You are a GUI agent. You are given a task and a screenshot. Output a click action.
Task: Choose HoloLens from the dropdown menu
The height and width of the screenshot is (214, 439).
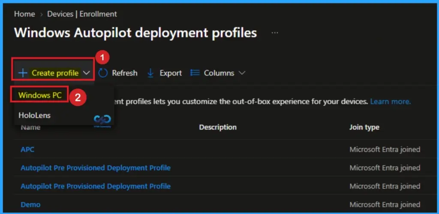coord(34,115)
